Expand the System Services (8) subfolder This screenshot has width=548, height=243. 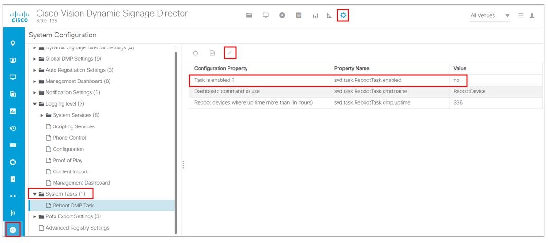[42, 115]
